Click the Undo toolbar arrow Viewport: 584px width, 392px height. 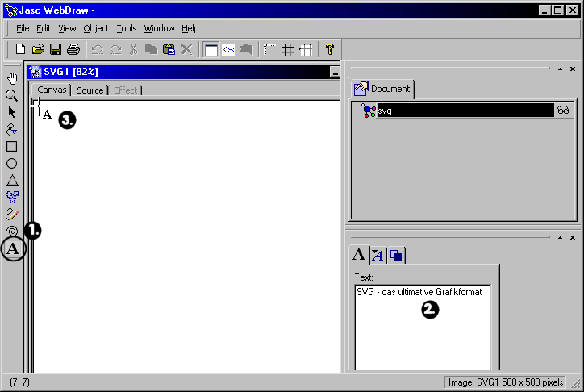98,49
